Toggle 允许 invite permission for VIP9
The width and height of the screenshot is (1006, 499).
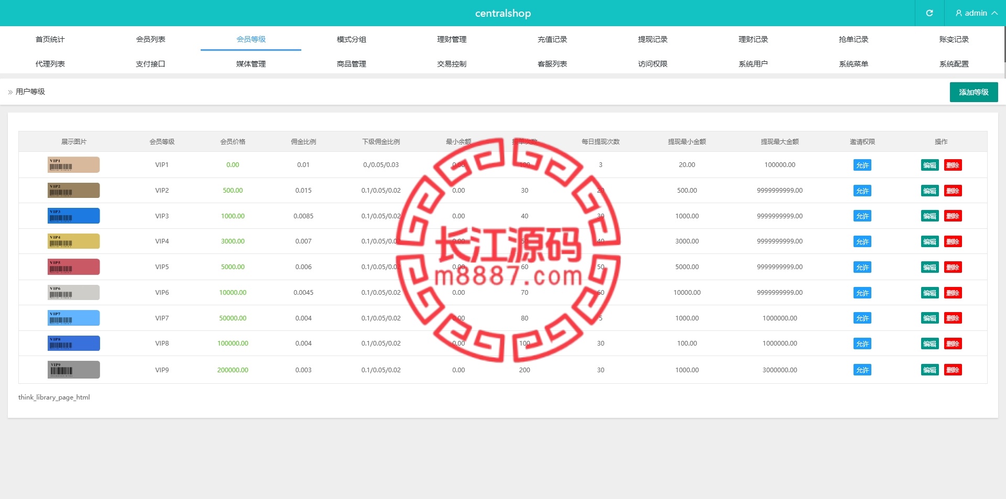(x=862, y=370)
